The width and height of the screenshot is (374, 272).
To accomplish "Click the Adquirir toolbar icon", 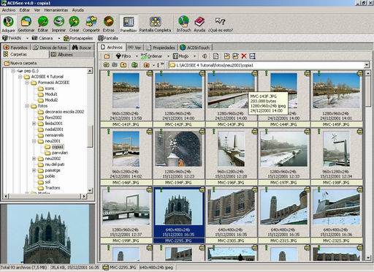I will (8, 24).
